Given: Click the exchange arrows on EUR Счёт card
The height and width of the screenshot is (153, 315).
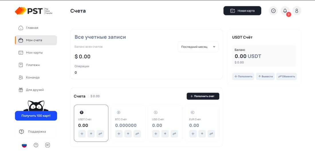Looking at the screenshot, I should 211,134.
